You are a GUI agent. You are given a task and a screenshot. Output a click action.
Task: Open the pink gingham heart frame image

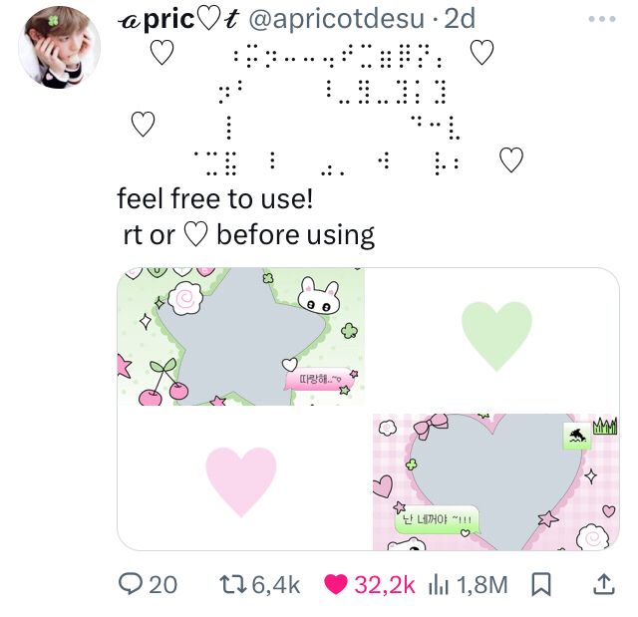tap(496, 481)
